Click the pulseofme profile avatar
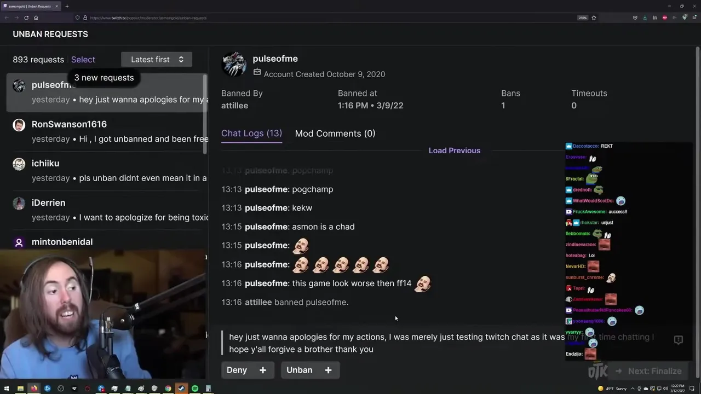Screen dimensions: 701x394 pyautogui.click(x=234, y=65)
